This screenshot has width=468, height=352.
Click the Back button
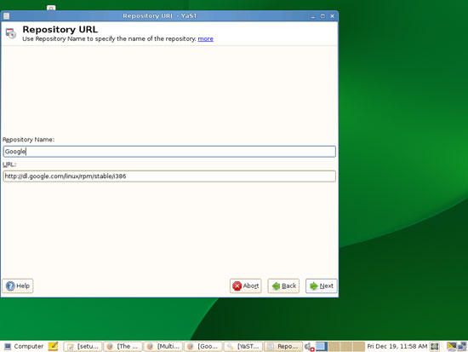click(x=283, y=286)
